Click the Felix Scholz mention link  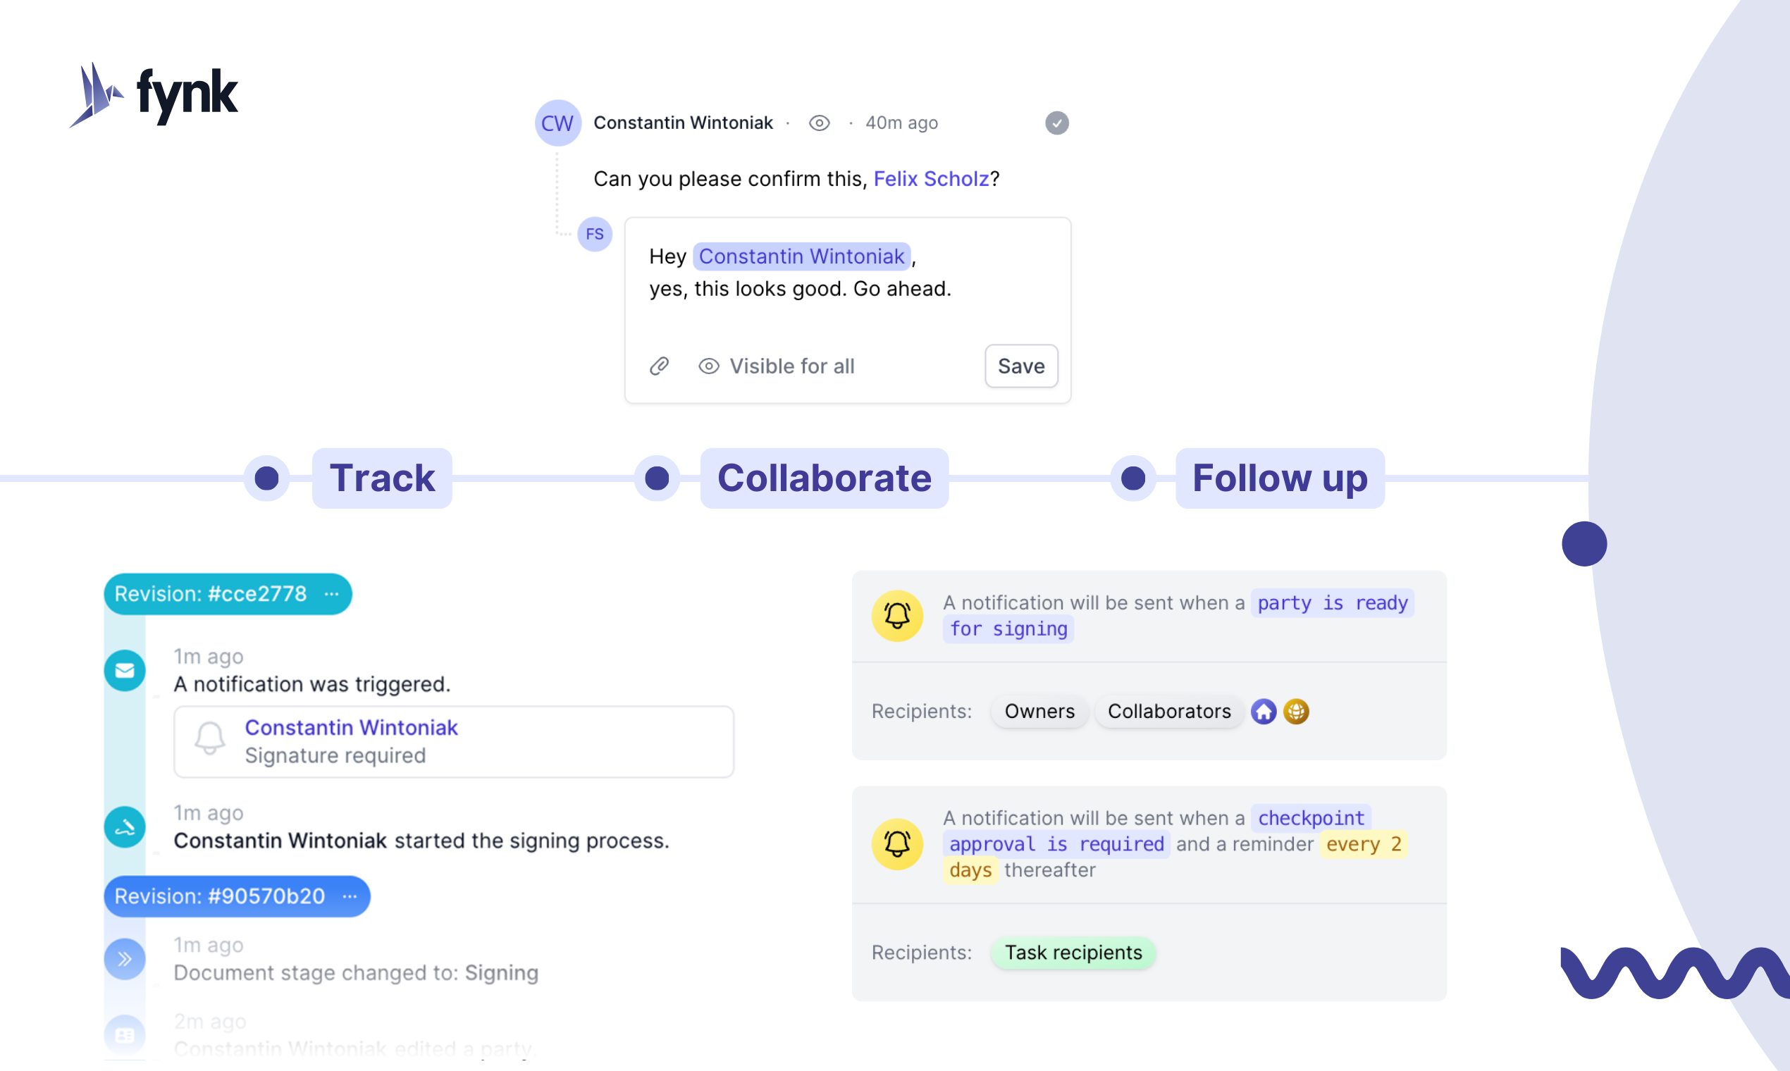[931, 179]
